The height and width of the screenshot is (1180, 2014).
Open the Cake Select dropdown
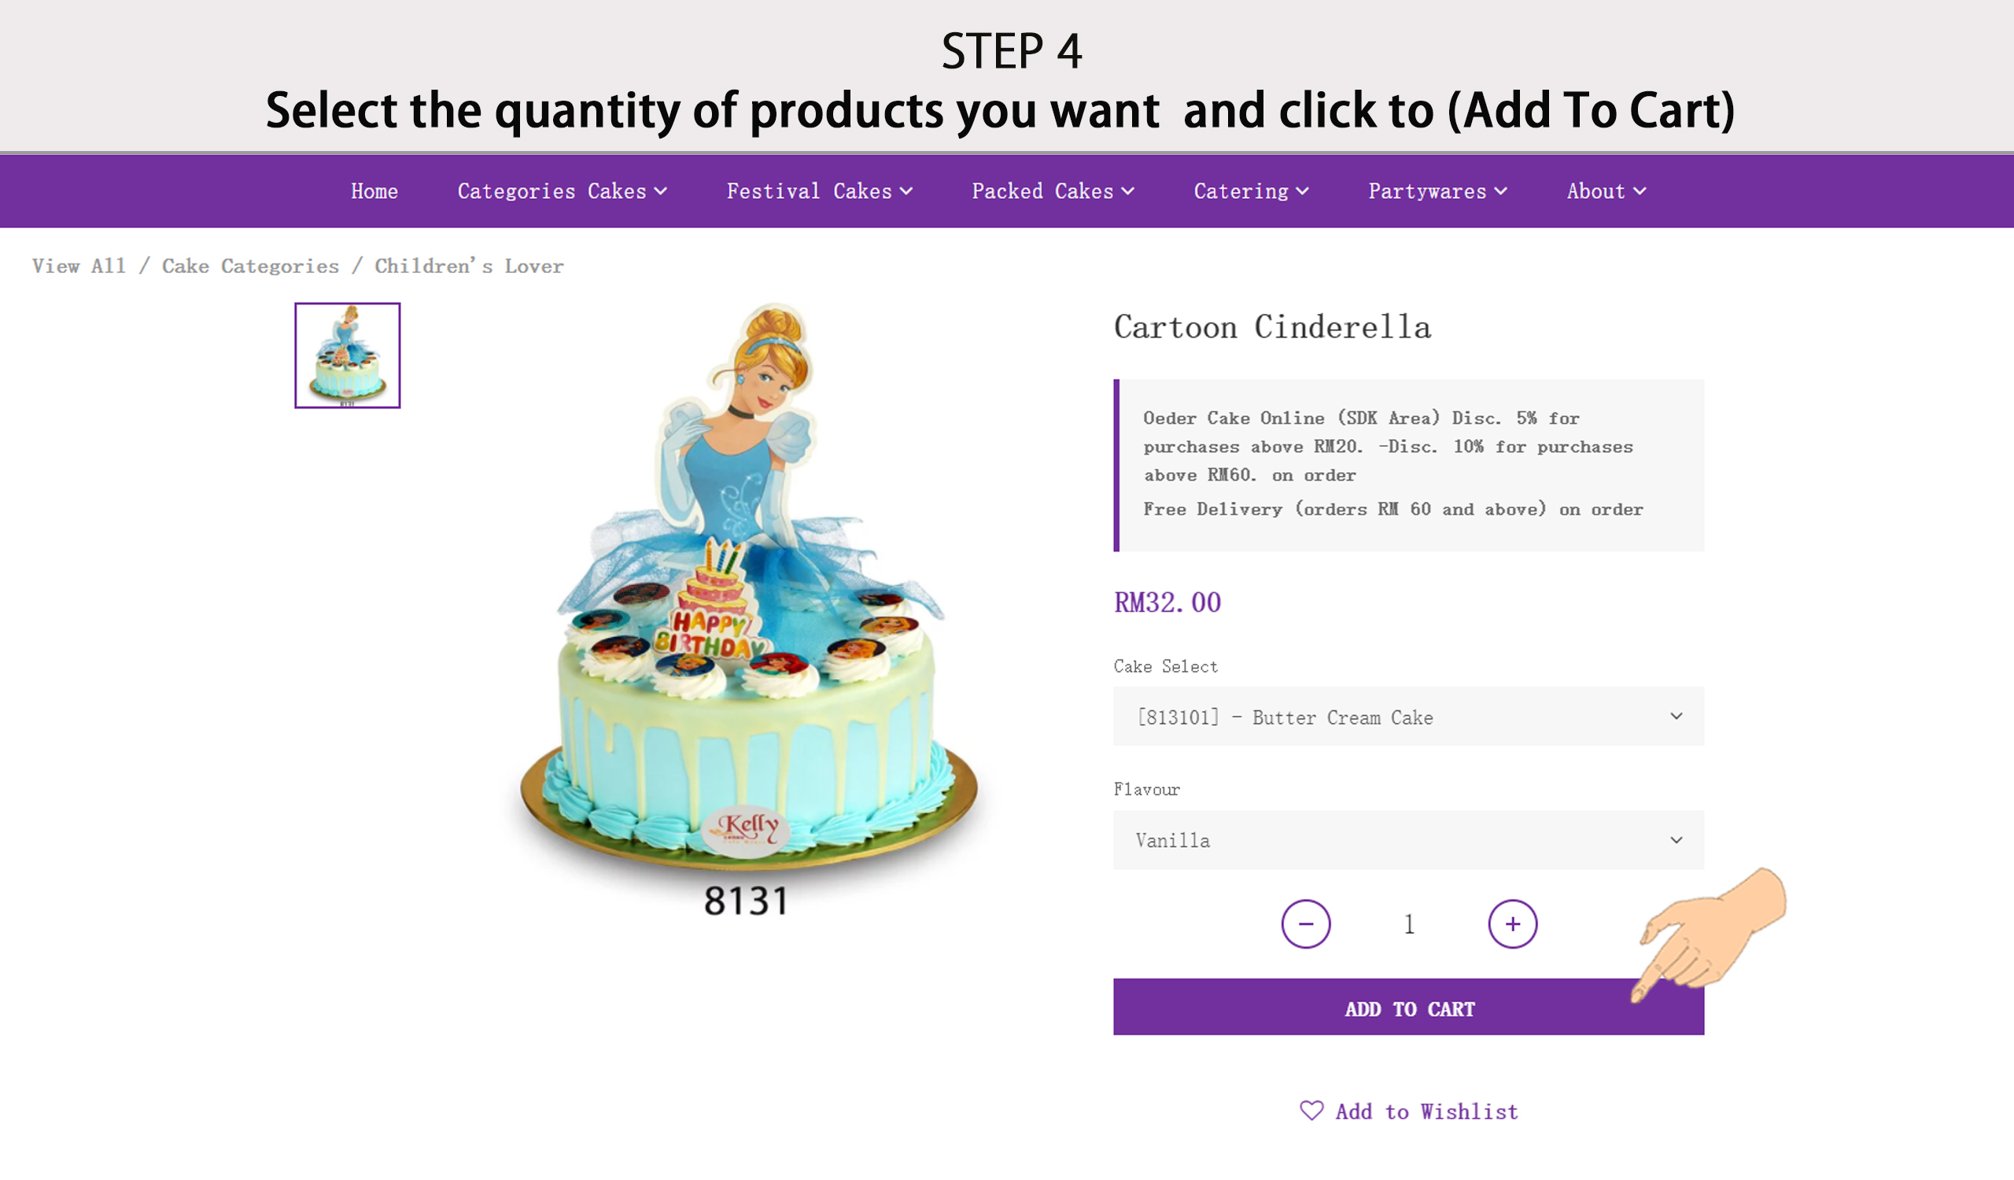point(1408,716)
